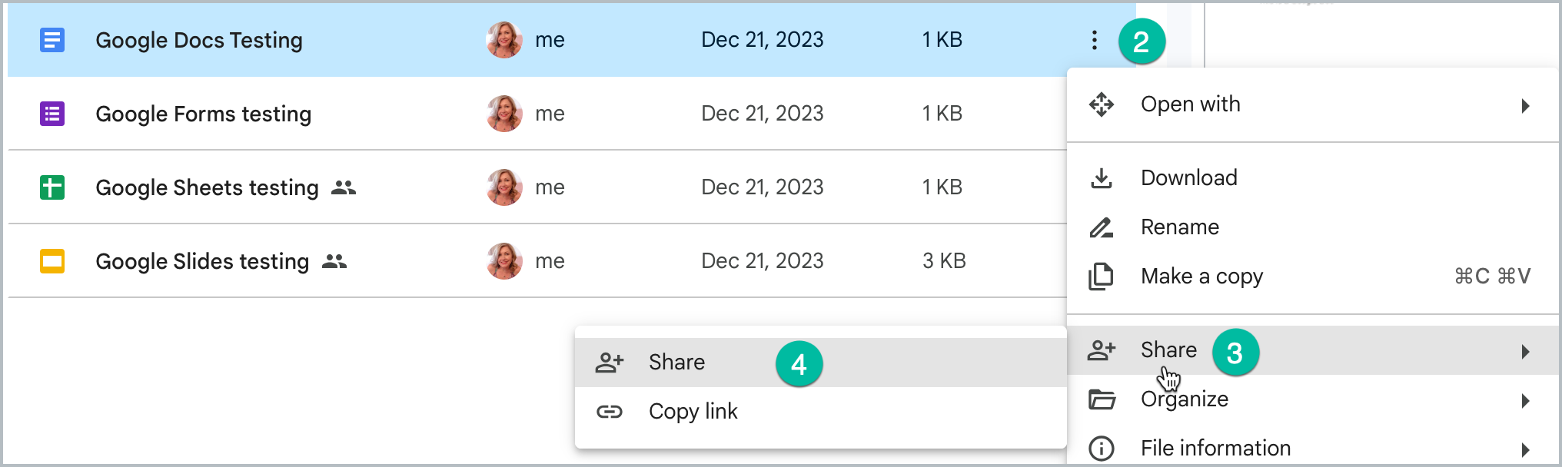The width and height of the screenshot is (1562, 467).
Task: Expand the Share submenu arrow in context menu
Action: pyautogui.click(x=1526, y=352)
